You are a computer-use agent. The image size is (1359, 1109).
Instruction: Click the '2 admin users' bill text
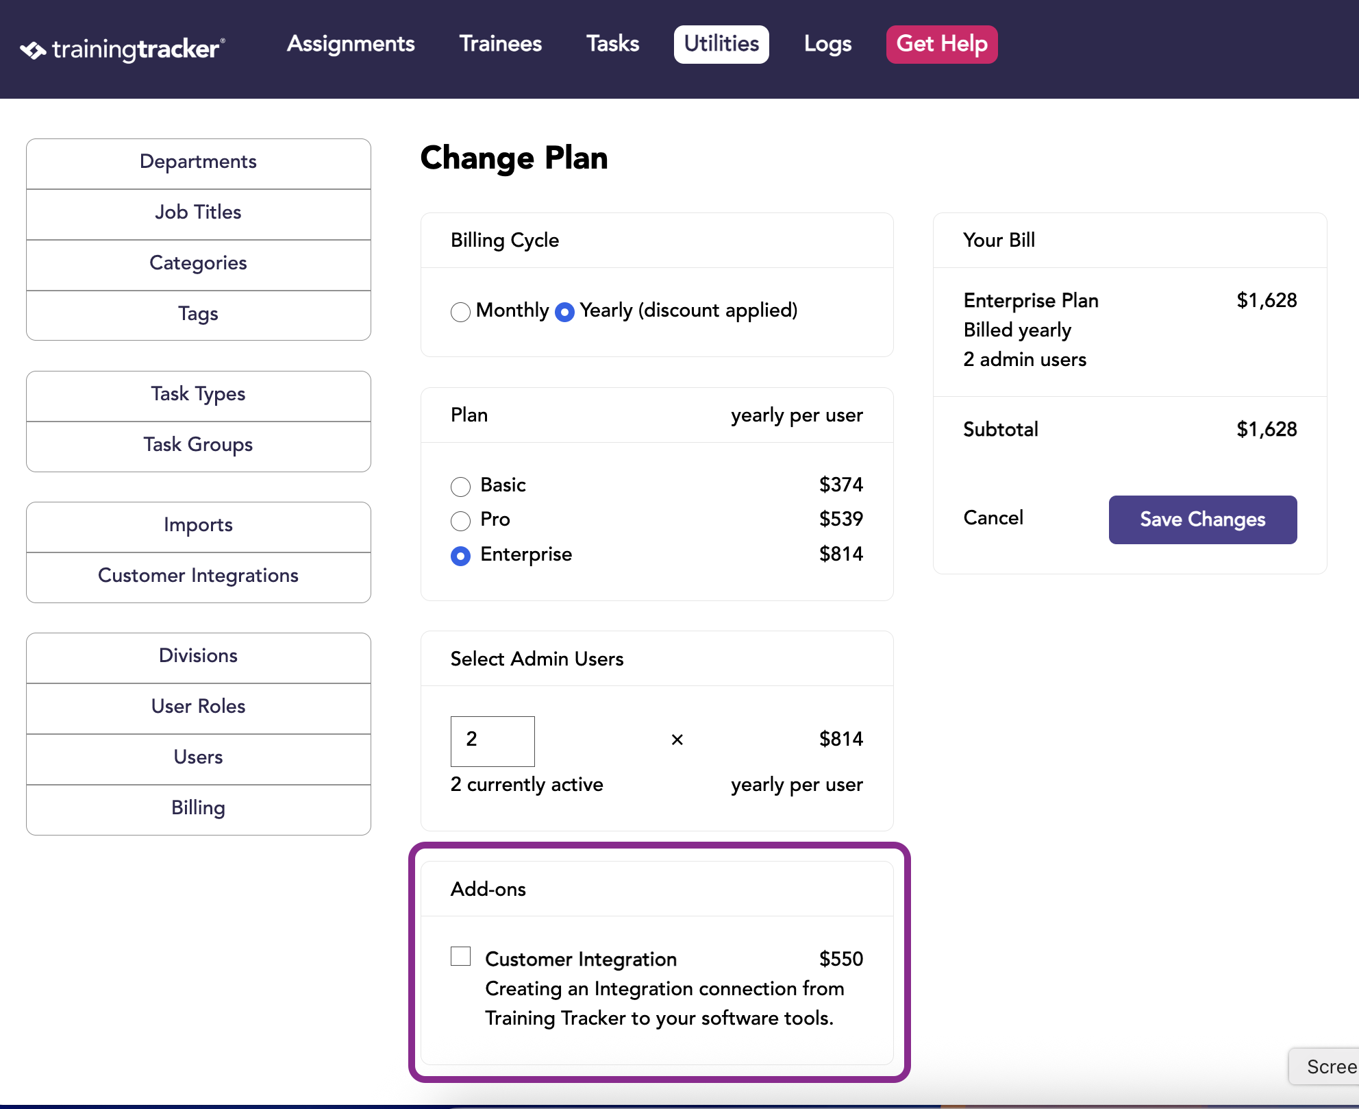(1025, 360)
